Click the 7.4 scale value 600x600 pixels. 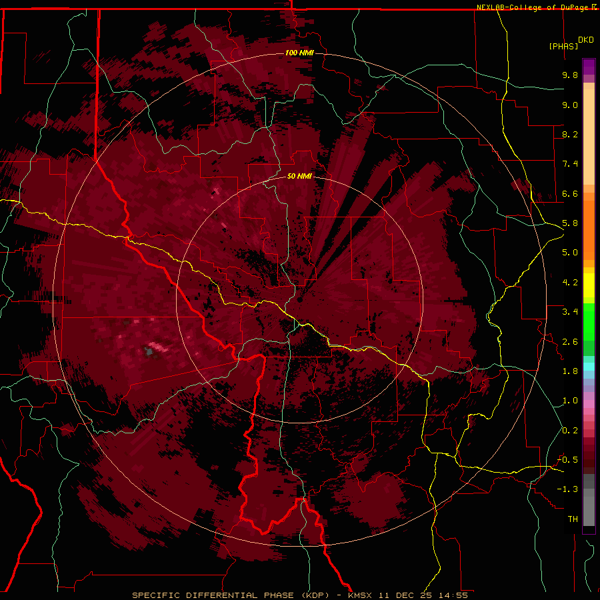point(570,164)
